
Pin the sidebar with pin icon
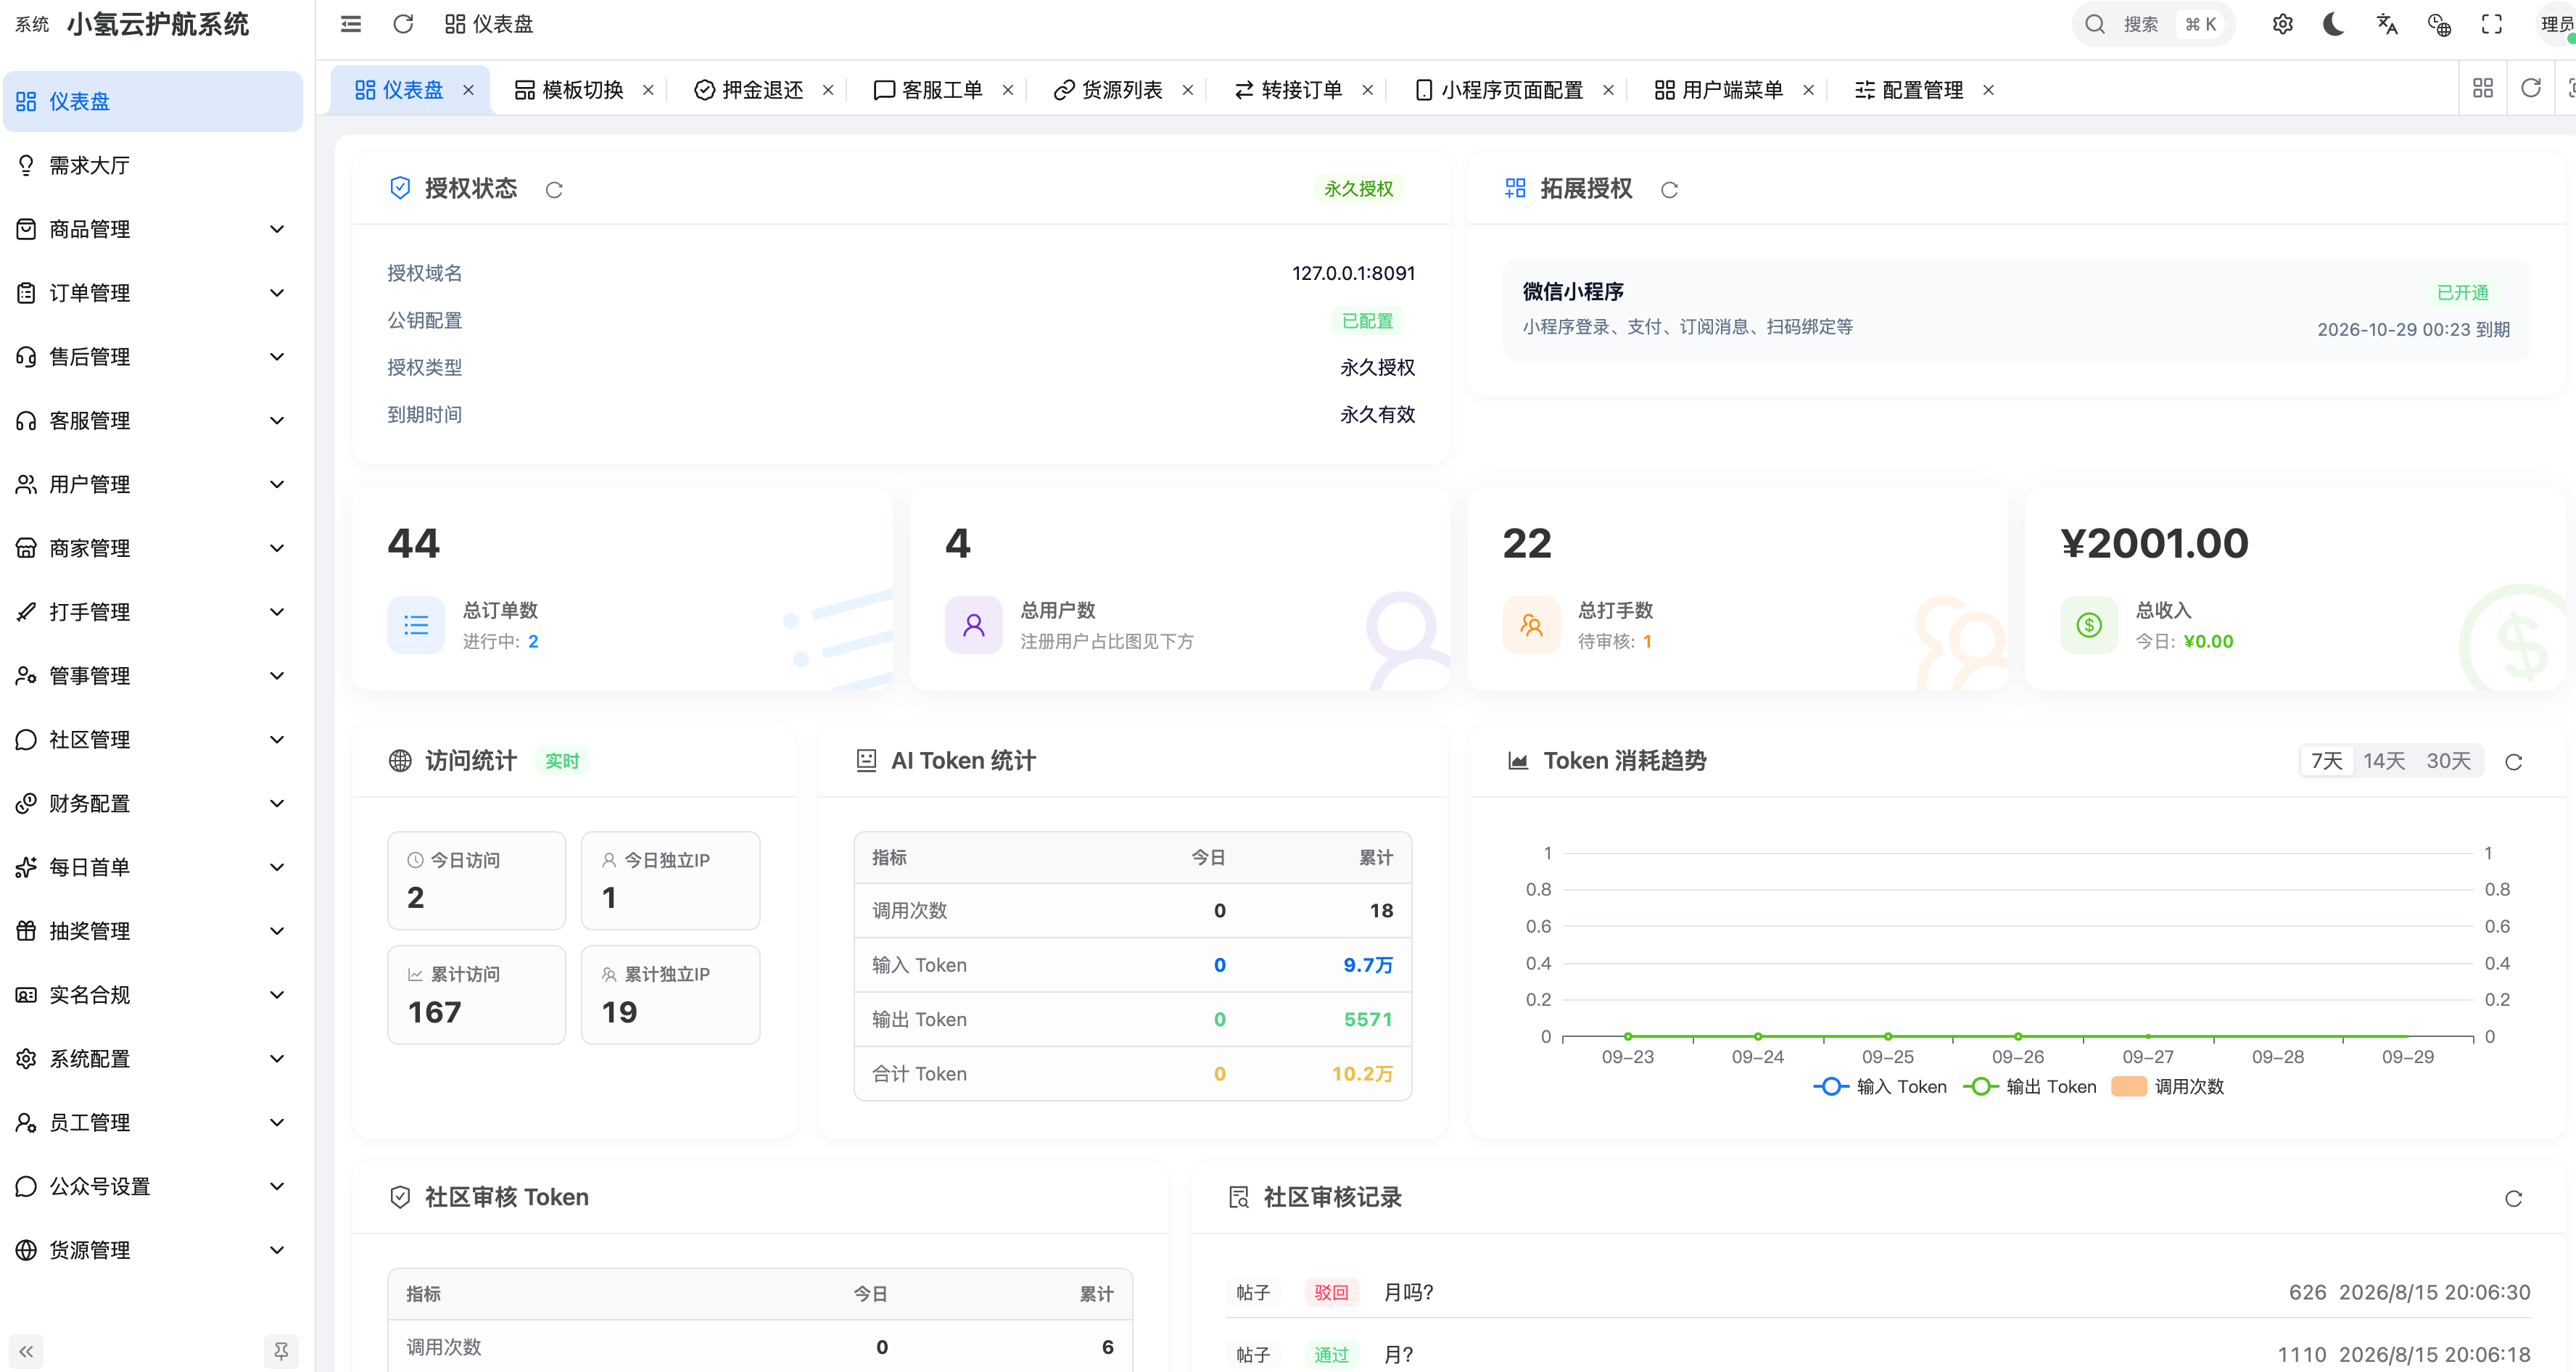pyautogui.click(x=281, y=1352)
